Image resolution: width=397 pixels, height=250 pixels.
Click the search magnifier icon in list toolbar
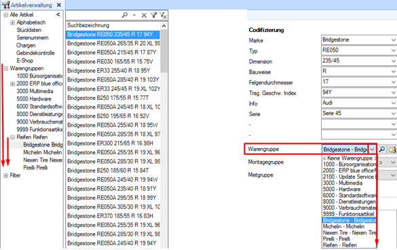[125, 15]
